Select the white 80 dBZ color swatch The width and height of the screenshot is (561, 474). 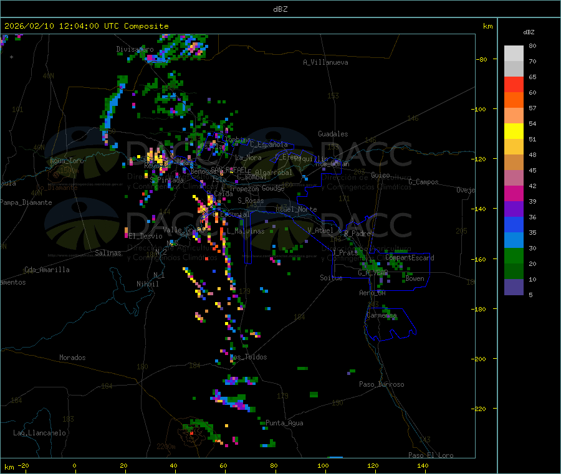514,54
